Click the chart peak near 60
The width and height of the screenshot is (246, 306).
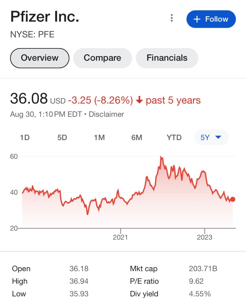pos(161,157)
